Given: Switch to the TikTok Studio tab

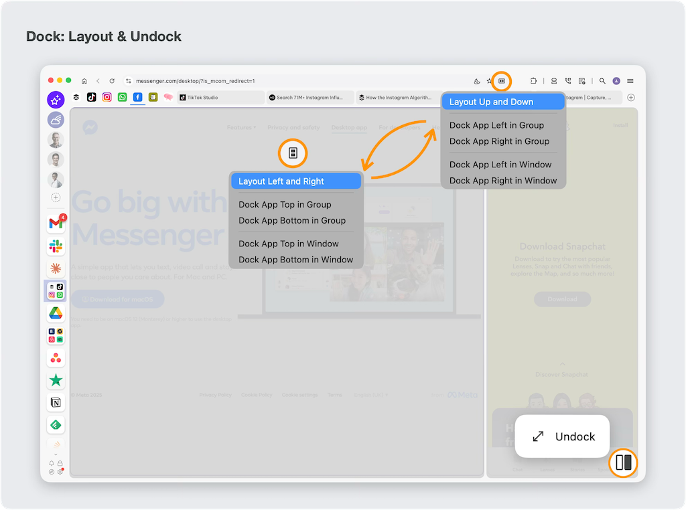Looking at the screenshot, I should click(220, 97).
